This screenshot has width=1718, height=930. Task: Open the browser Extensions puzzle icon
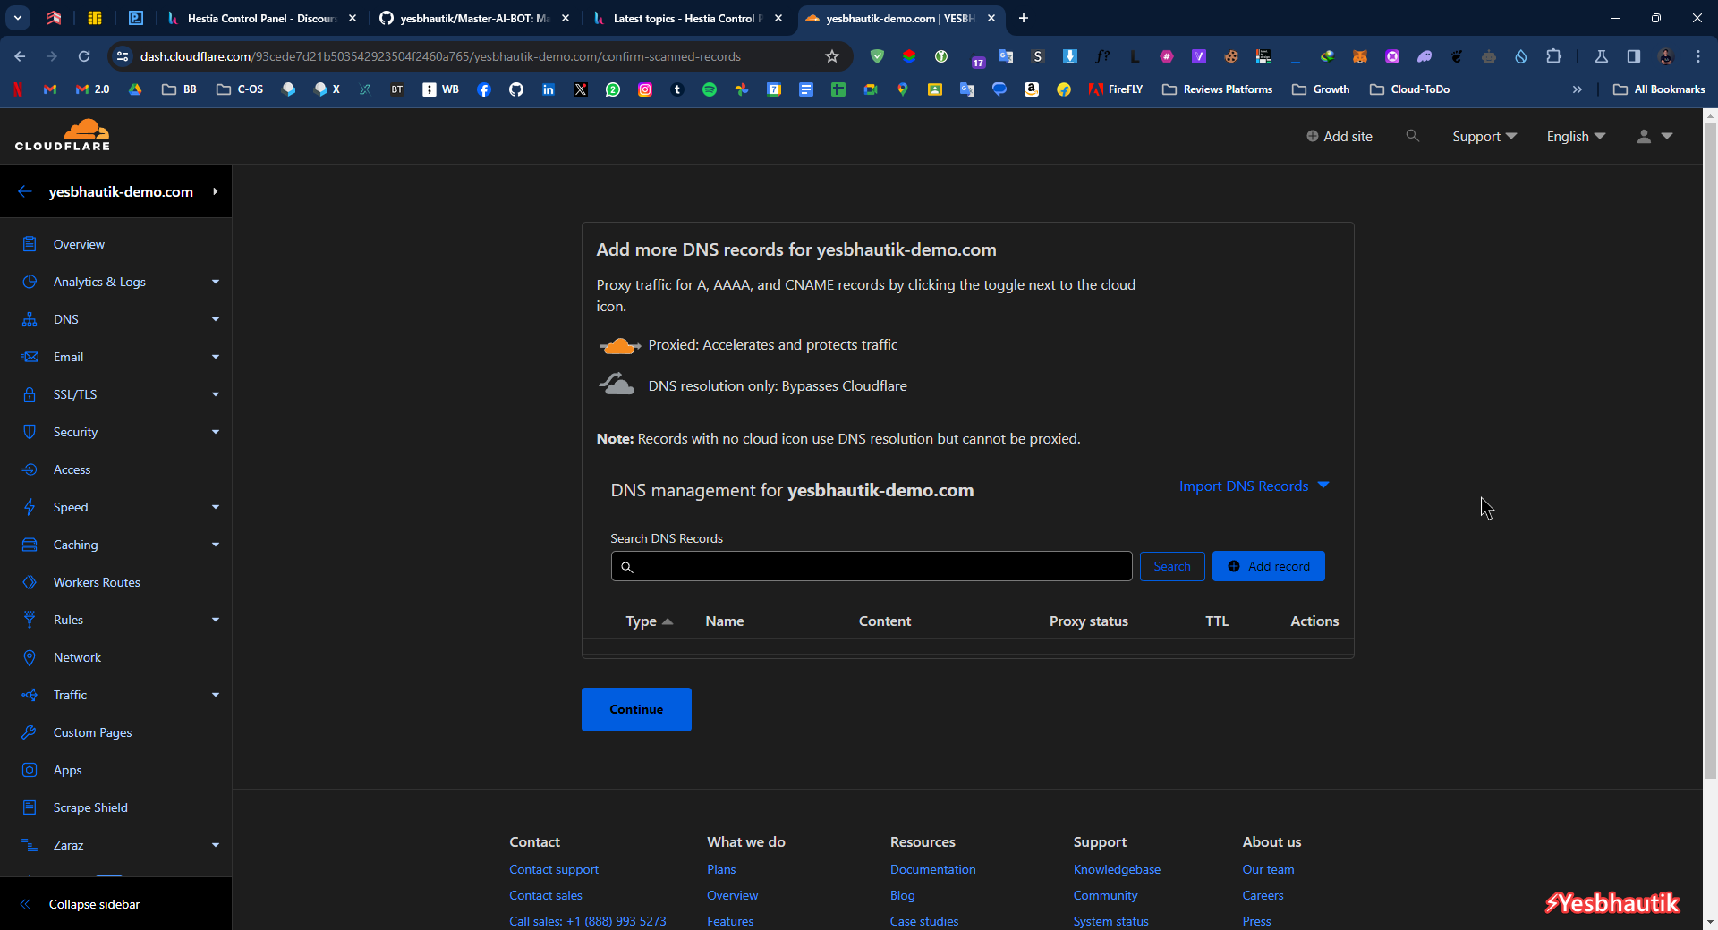pos(1553,56)
